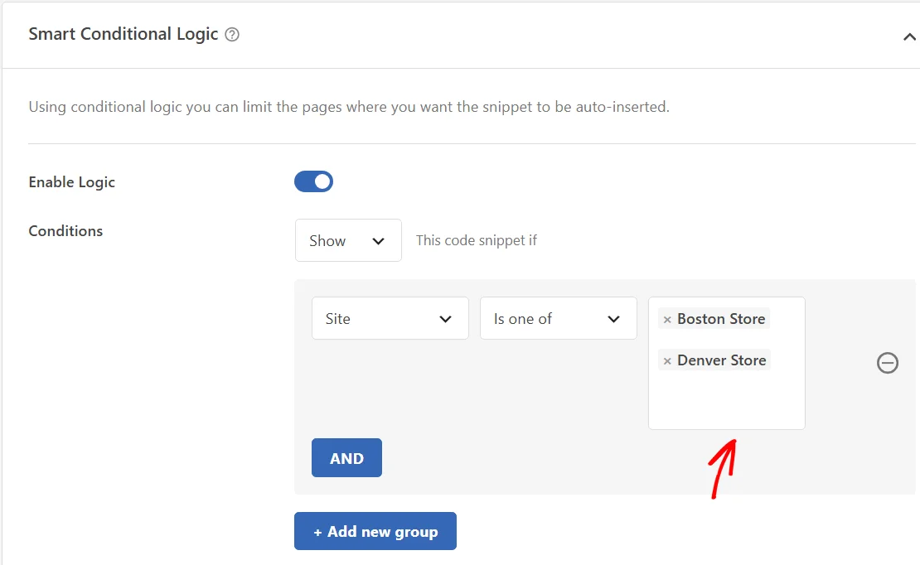Open the Site condition dropdown
The height and width of the screenshot is (565, 920).
tap(390, 319)
